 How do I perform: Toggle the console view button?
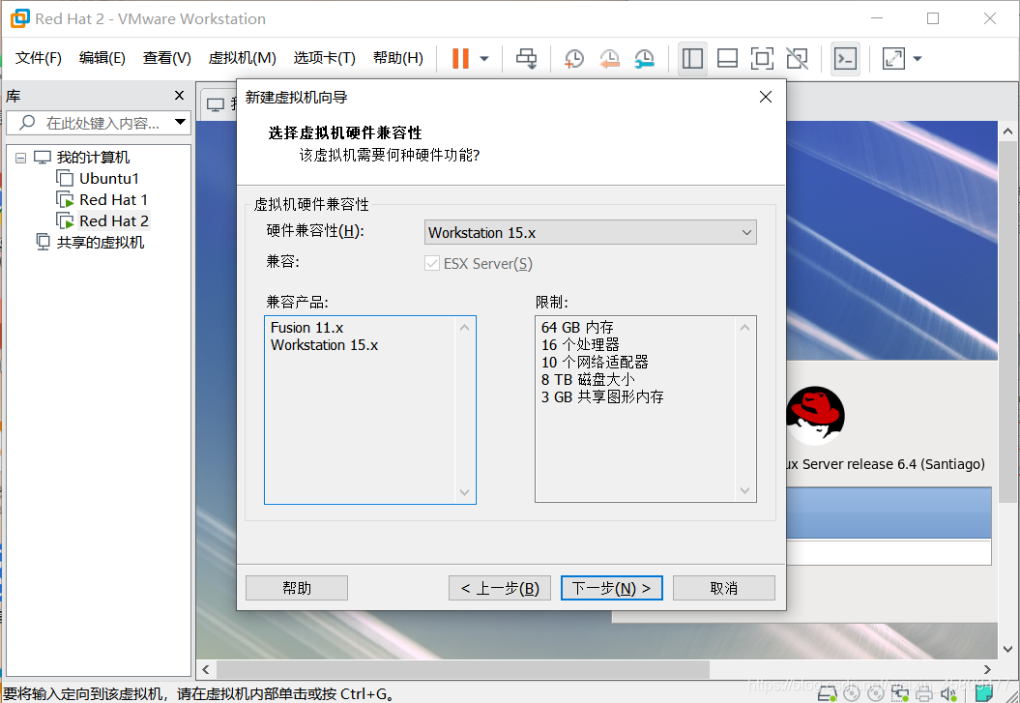click(x=845, y=59)
